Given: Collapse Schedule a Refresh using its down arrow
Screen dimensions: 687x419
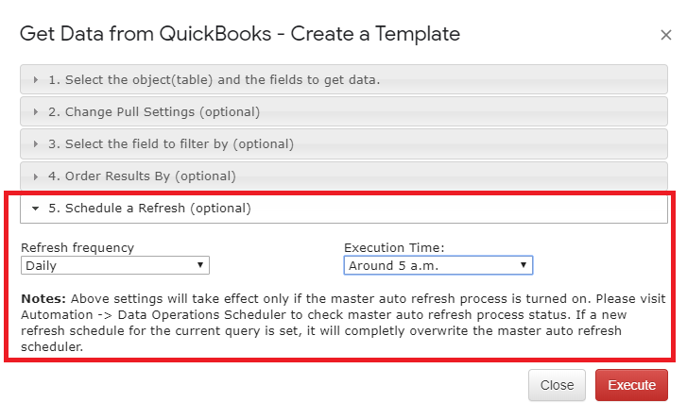Looking at the screenshot, I should pyautogui.click(x=36, y=209).
